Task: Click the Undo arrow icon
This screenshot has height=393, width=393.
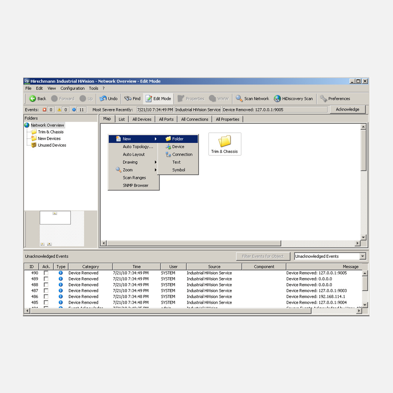Action: (x=103, y=99)
